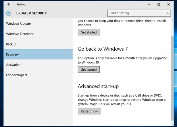Click the scrollbar down arrow

(x=172, y=124)
